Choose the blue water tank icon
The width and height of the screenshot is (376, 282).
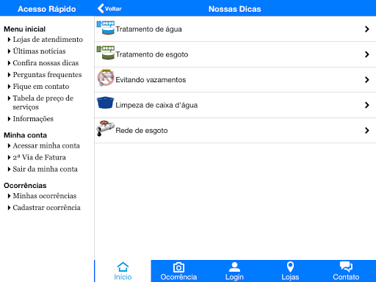point(106,103)
